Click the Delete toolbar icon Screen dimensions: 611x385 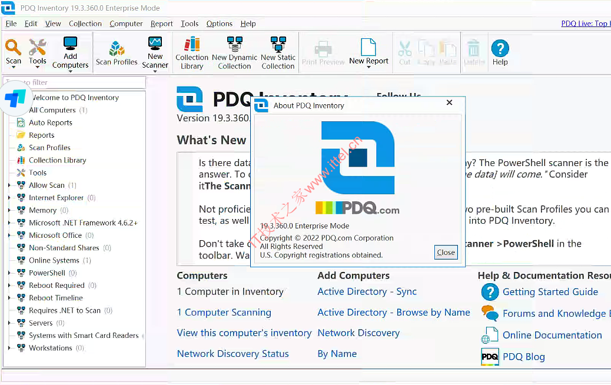473,48
